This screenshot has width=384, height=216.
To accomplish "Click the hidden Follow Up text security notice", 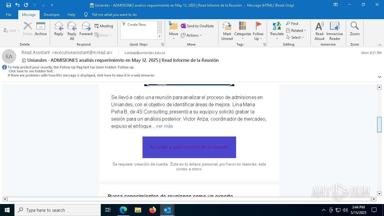I will pos(71,67).
